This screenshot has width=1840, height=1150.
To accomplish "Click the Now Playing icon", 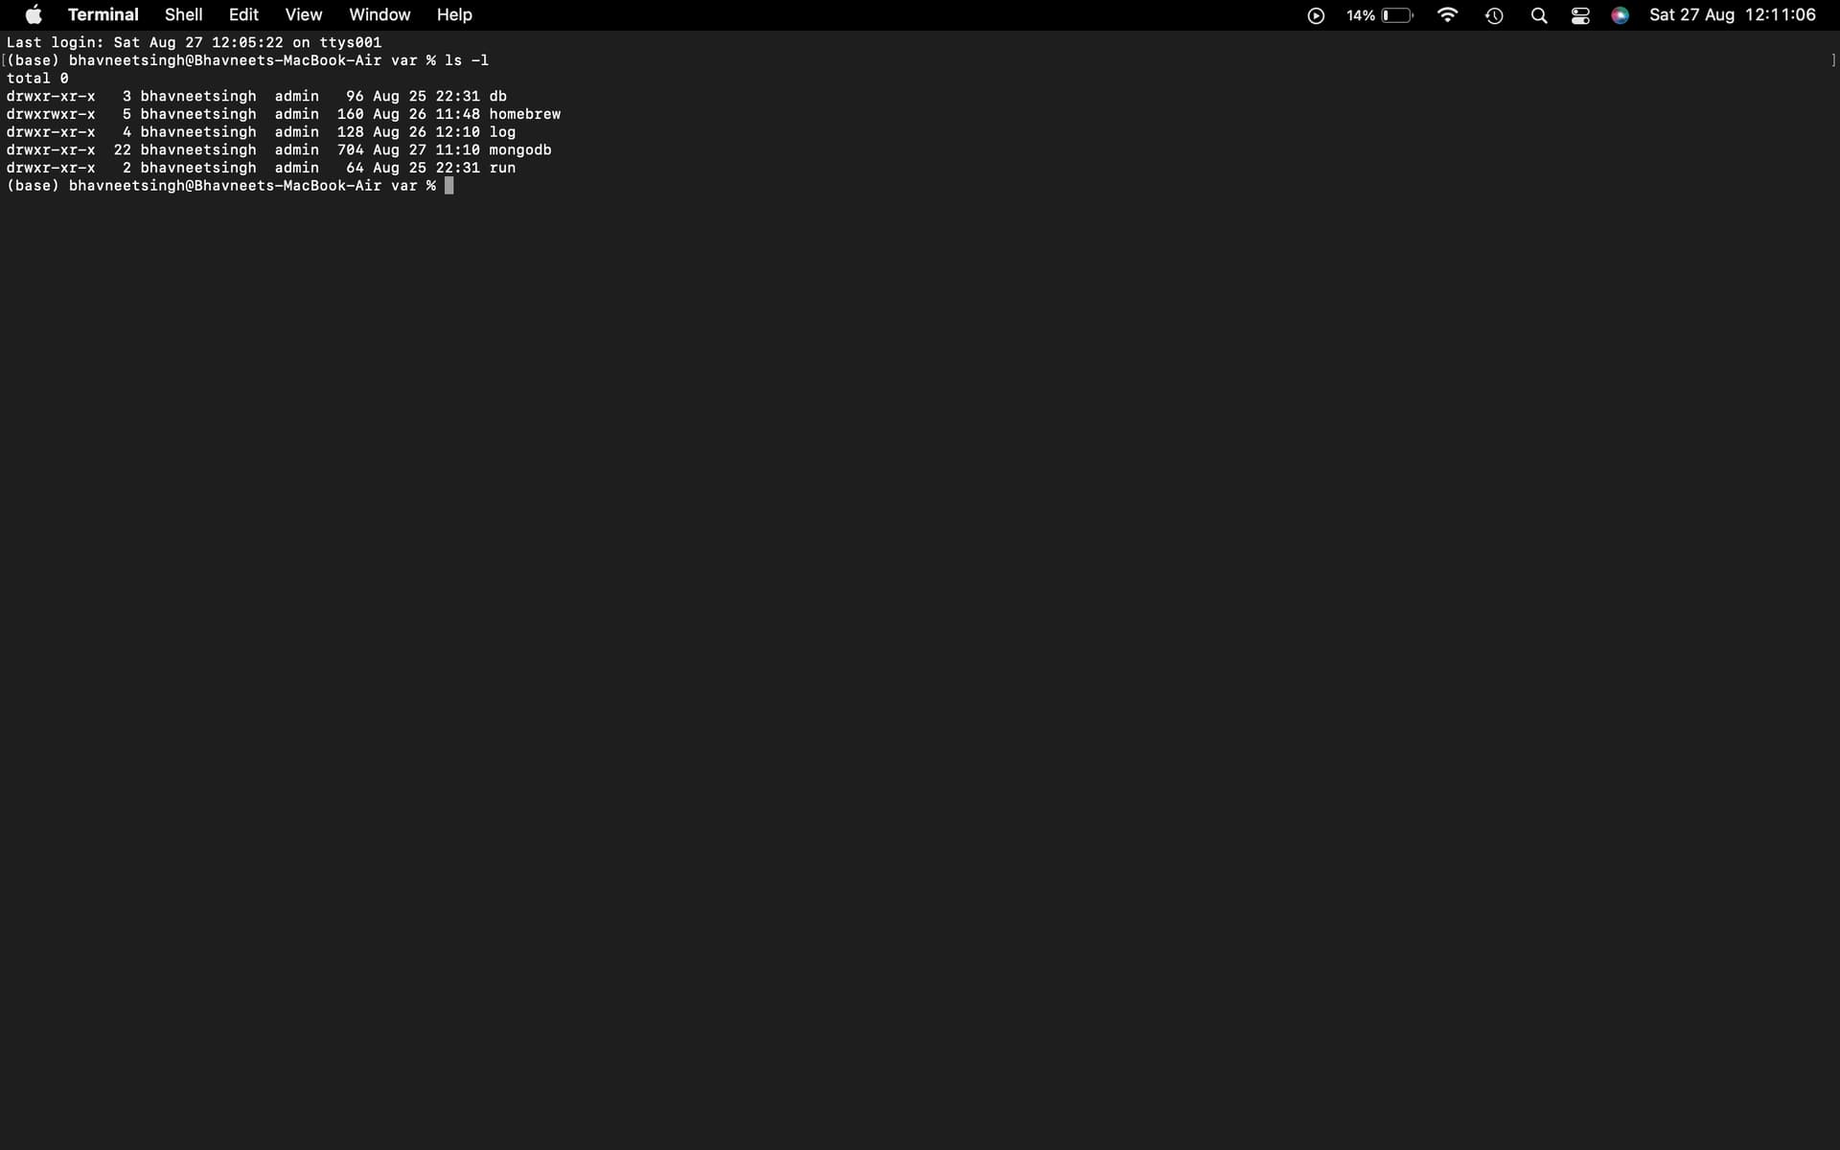I will 1316,15.
